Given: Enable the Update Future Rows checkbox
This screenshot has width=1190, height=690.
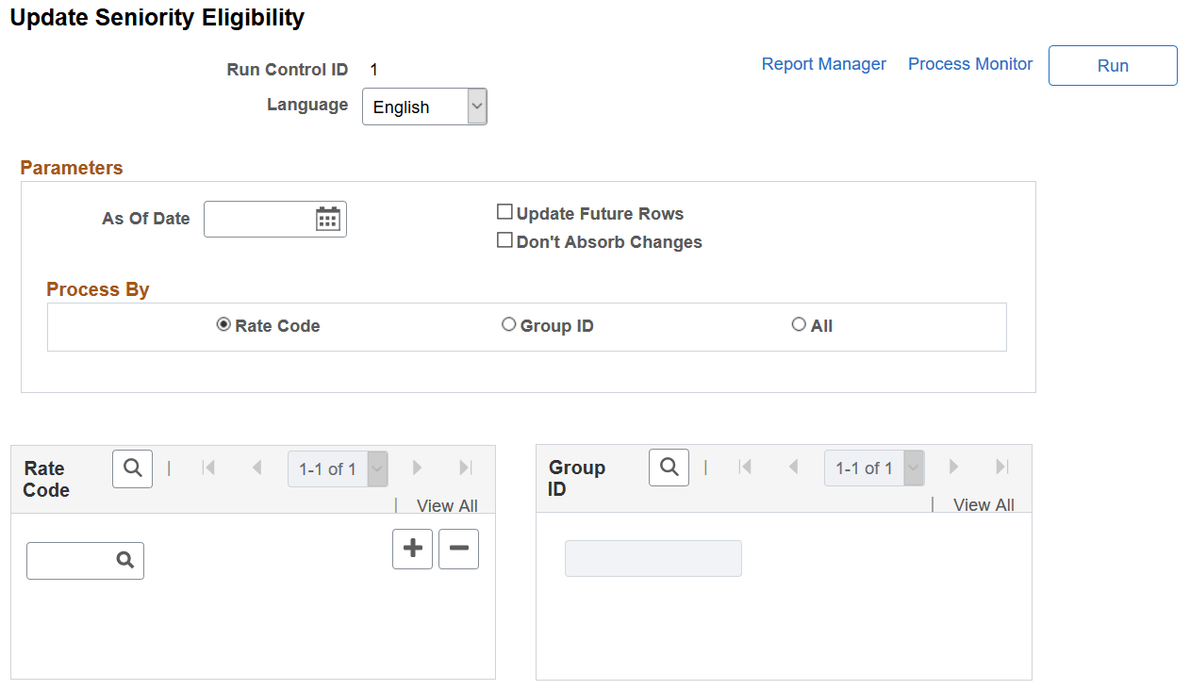Looking at the screenshot, I should (x=504, y=211).
